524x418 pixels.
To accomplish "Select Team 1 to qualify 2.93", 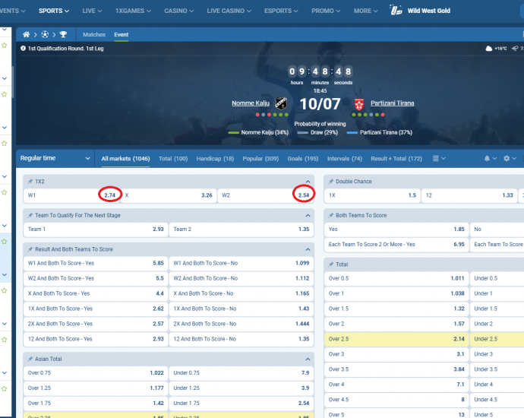I will coord(96,230).
